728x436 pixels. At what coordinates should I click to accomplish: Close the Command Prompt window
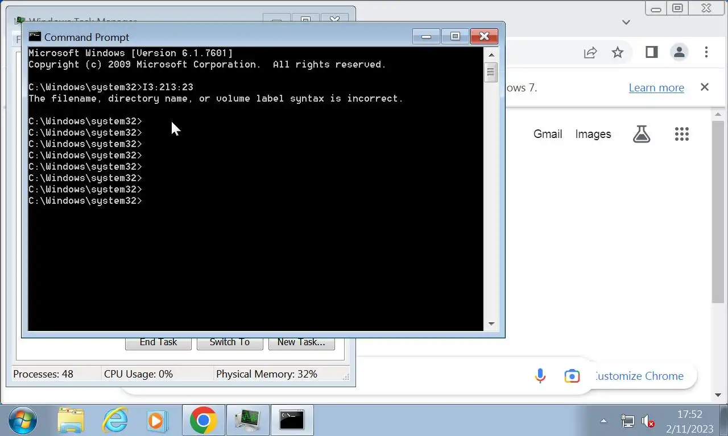[x=484, y=37]
